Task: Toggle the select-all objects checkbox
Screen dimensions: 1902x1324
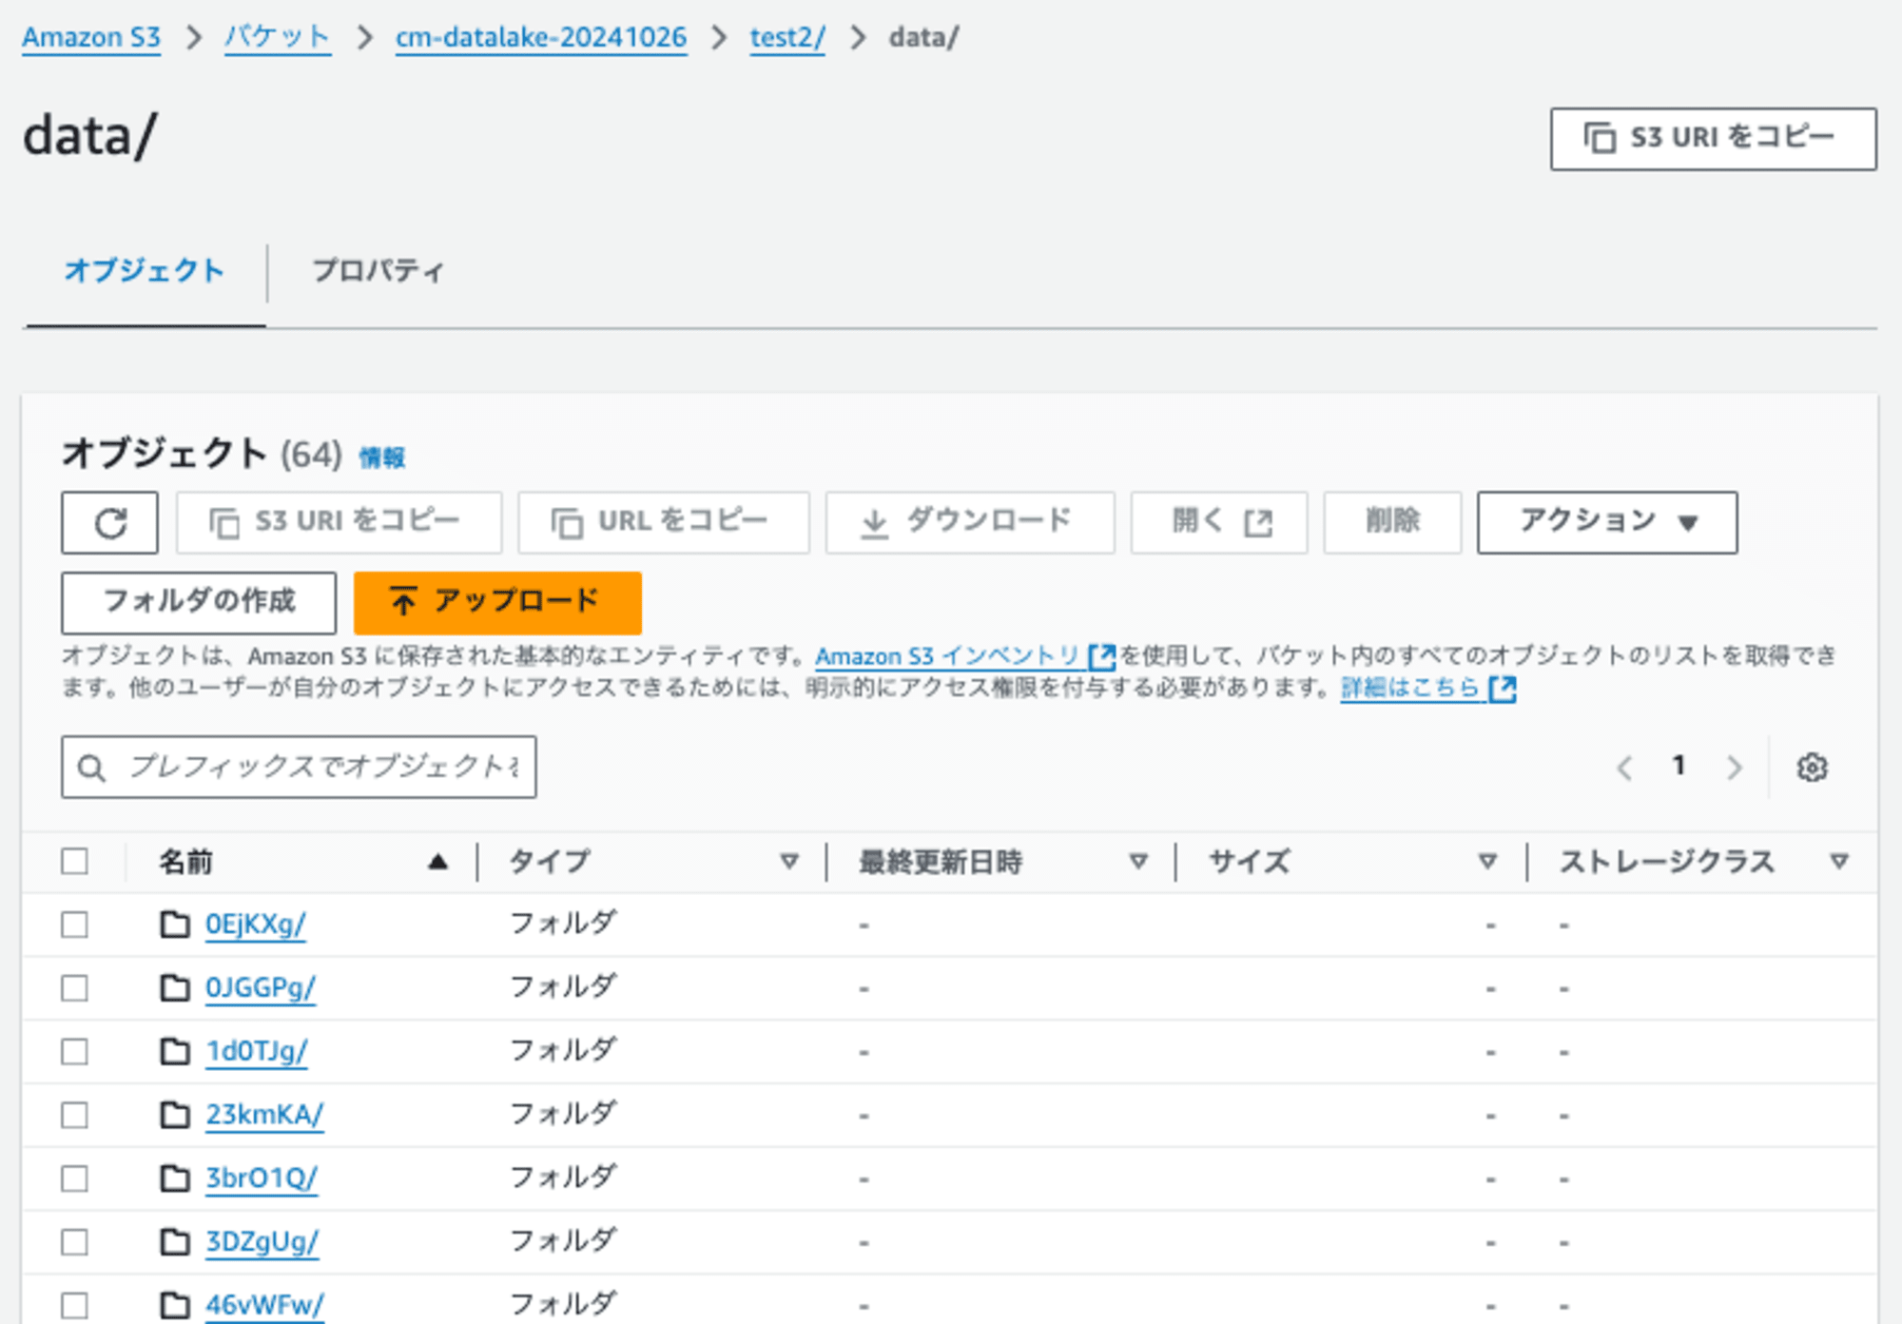Action: coord(74,861)
